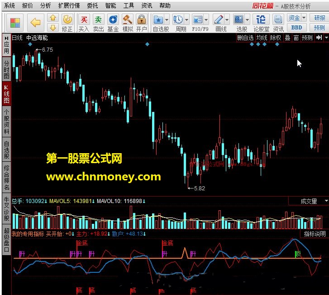
Task: Switch to the 自选股 side tab
Action: point(6,150)
